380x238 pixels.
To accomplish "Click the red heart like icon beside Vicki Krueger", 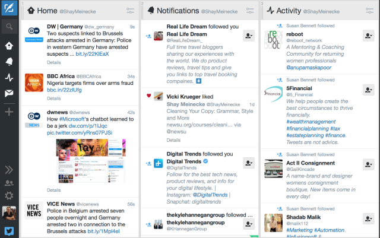I will [149, 96].
